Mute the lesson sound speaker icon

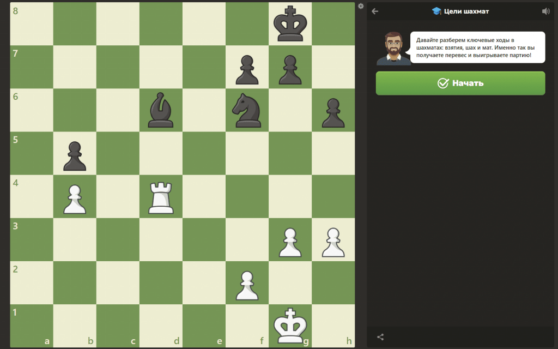[x=546, y=11]
